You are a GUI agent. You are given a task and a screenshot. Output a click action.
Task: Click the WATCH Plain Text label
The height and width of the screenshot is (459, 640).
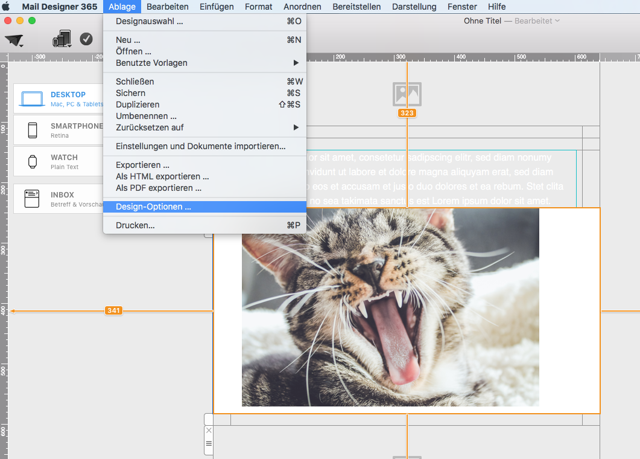pos(65,161)
